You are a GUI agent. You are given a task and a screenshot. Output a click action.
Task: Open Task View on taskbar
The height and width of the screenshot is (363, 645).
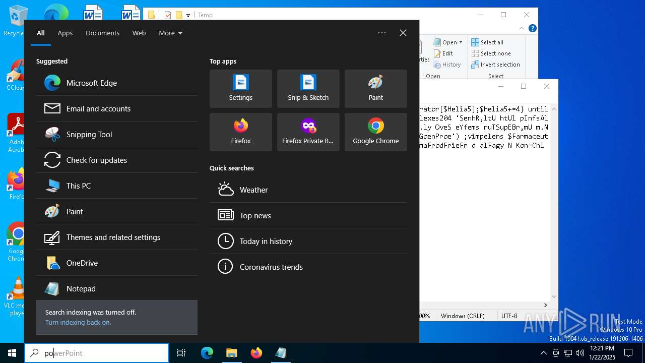point(181,353)
